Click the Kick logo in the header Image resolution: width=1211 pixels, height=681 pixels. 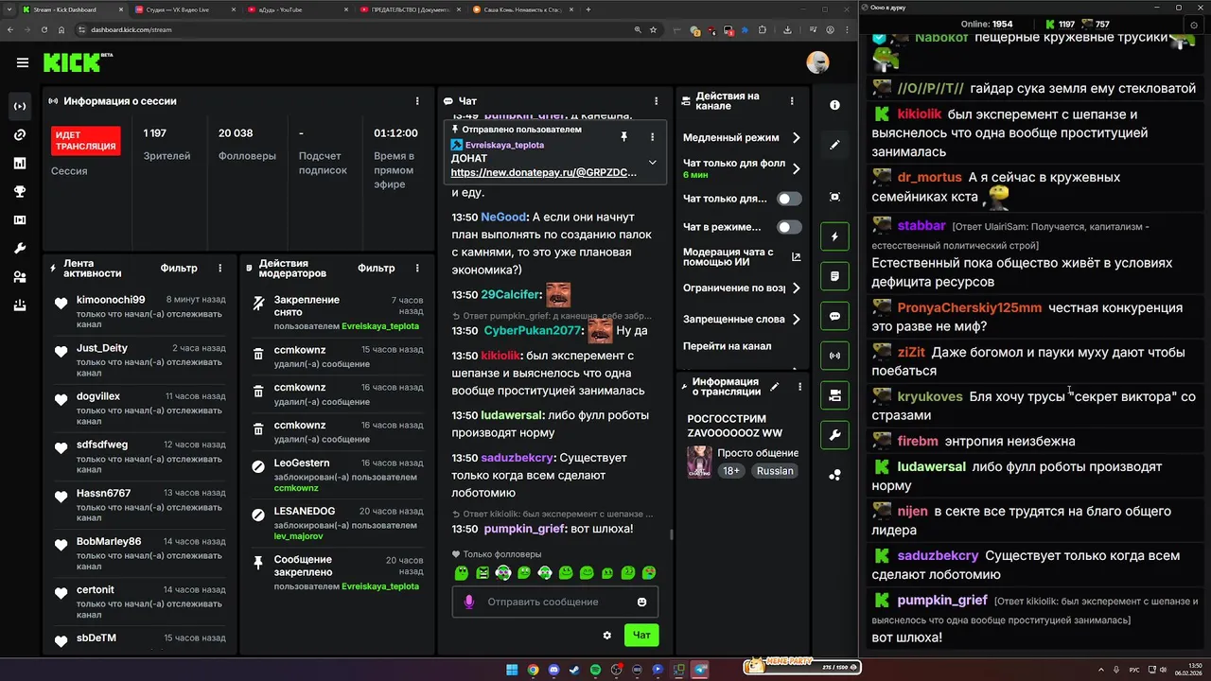pyautogui.click(x=78, y=62)
